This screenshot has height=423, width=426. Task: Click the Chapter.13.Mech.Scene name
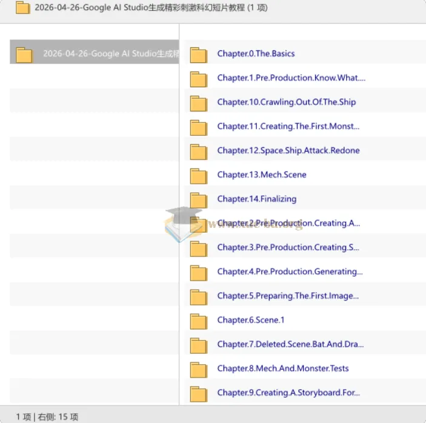pos(262,175)
